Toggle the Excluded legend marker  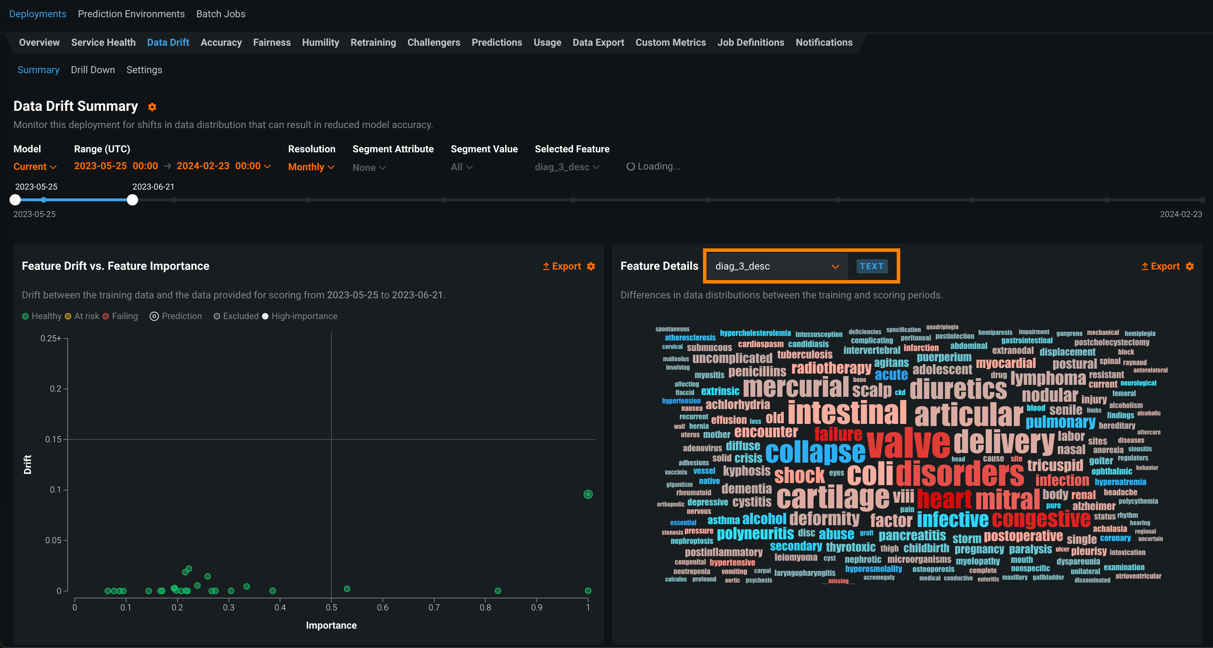click(217, 317)
